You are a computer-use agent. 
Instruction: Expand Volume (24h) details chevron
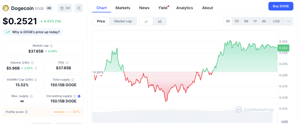click(36, 68)
